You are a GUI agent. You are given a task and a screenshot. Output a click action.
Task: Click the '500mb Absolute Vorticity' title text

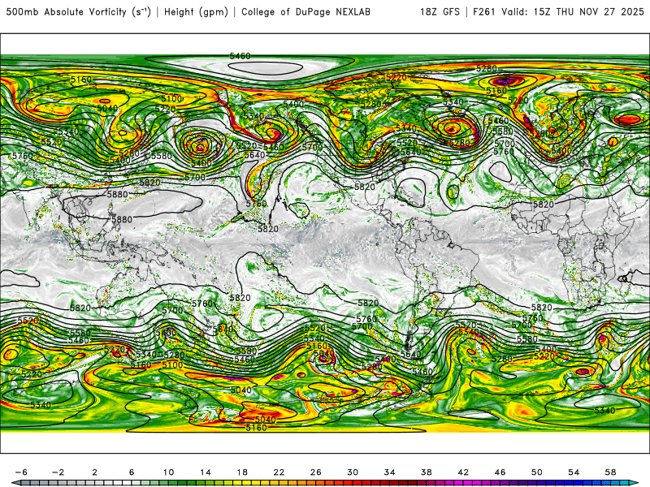click(x=66, y=12)
